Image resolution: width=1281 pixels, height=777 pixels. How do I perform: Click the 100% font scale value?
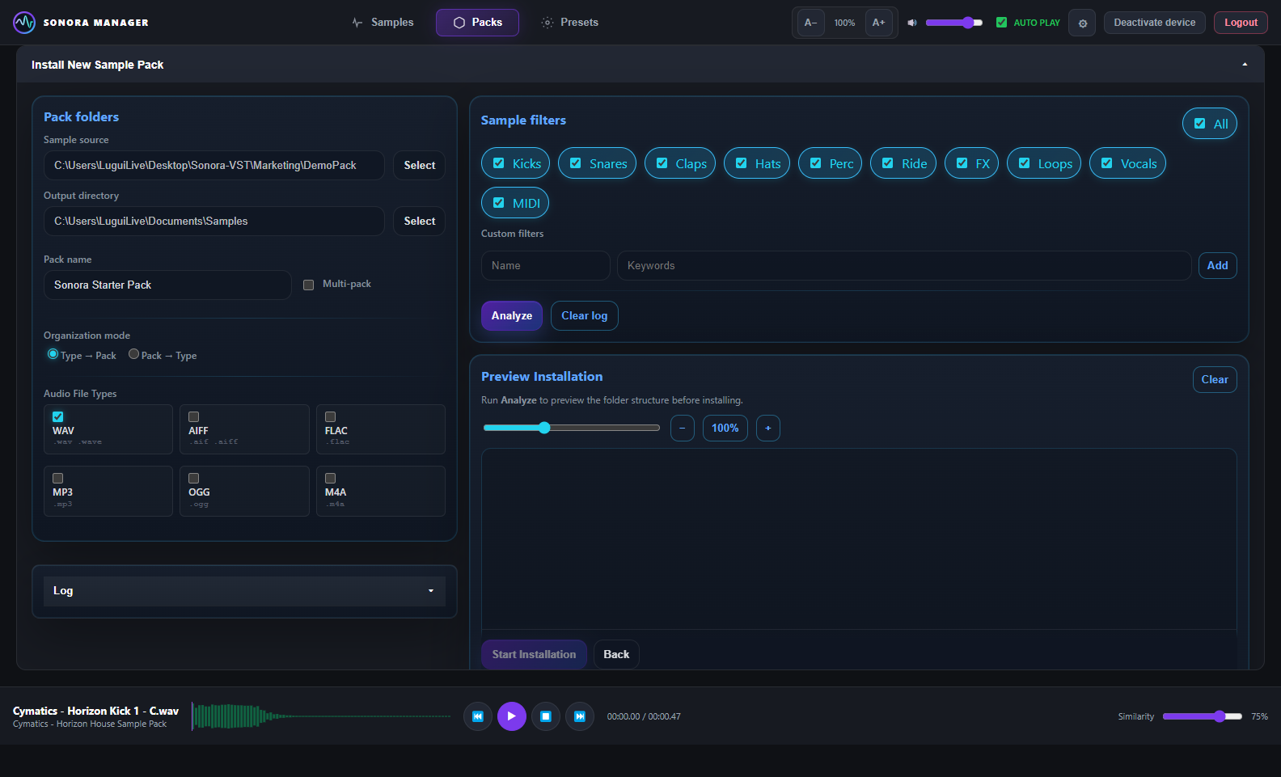(845, 23)
